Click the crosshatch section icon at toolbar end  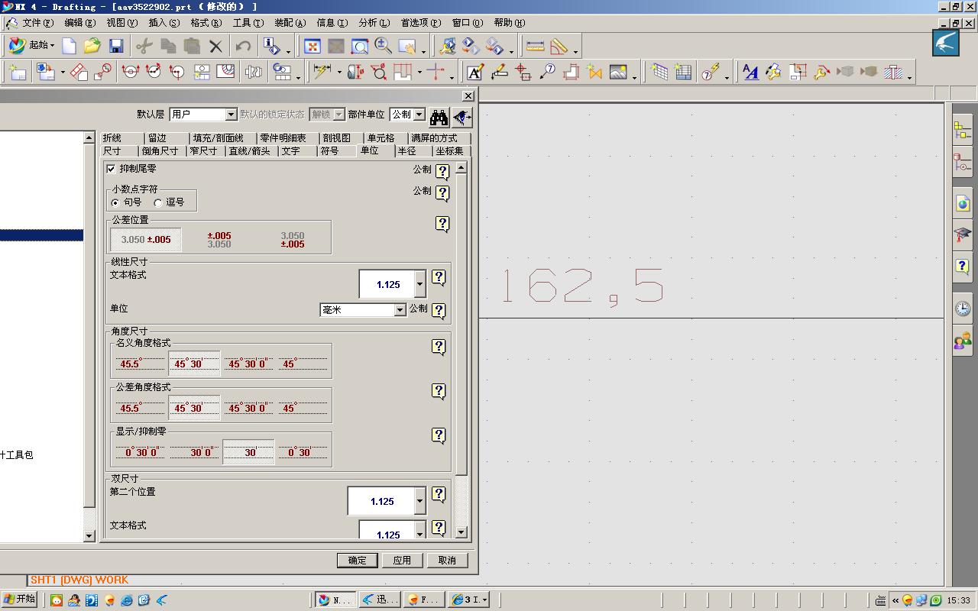point(892,73)
